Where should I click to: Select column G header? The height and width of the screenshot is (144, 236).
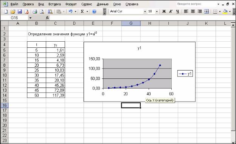click(x=131, y=23)
